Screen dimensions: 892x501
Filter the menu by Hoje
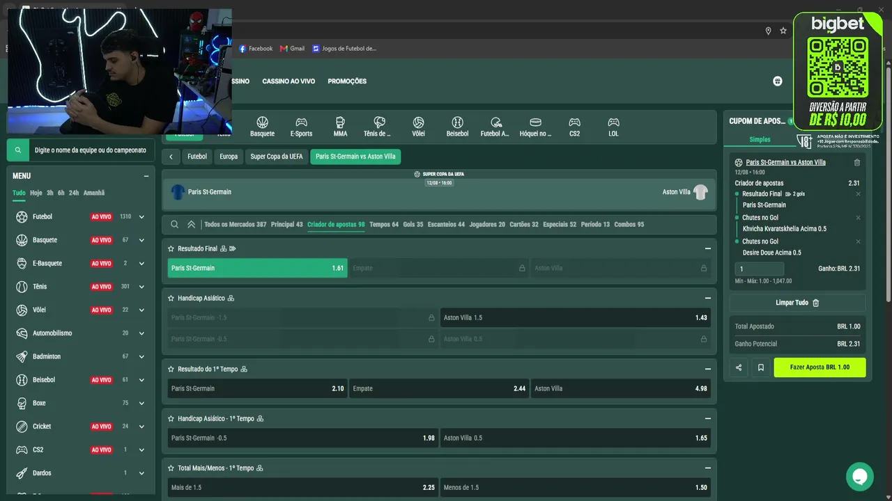(x=36, y=193)
